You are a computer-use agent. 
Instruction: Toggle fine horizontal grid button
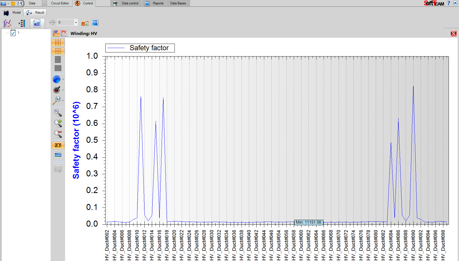click(x=58, y=68)
